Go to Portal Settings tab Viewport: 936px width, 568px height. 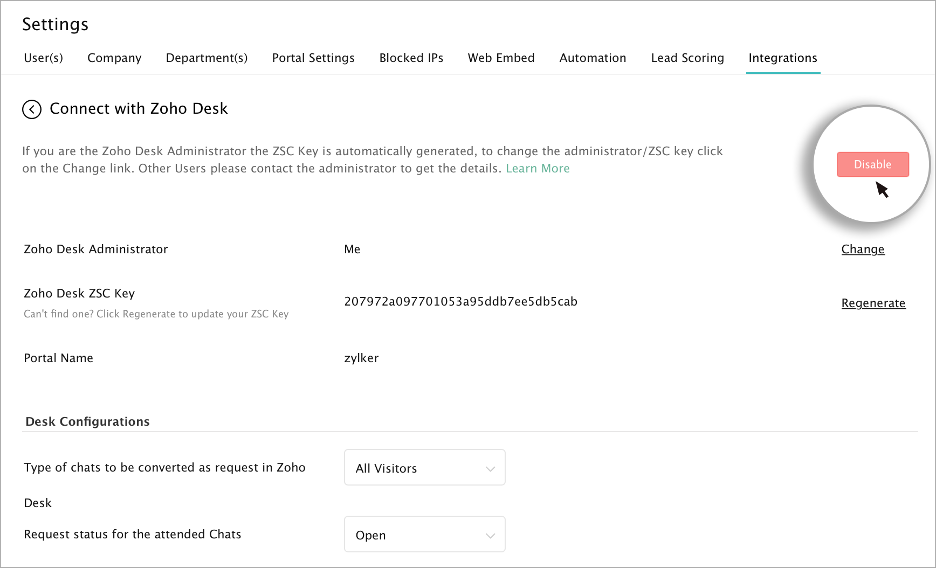(313, 58)
